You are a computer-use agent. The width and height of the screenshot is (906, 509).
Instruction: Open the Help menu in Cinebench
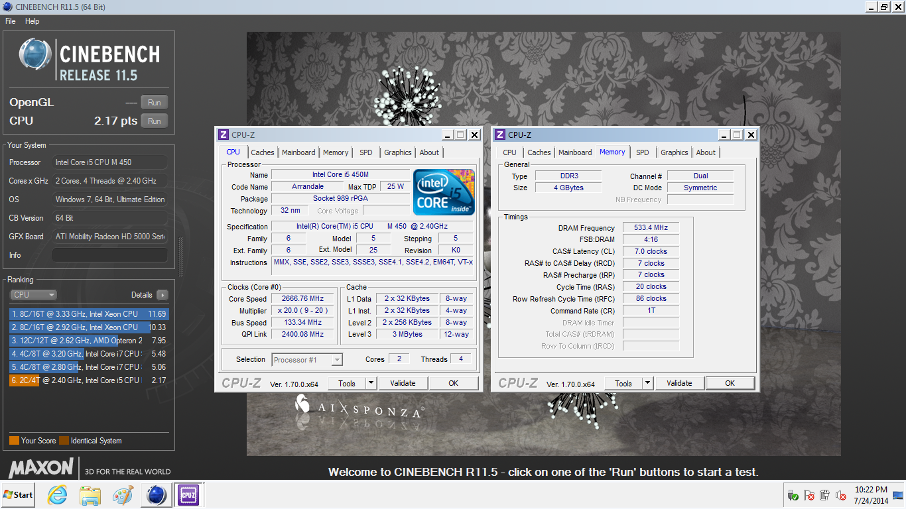tap(32, 21)
